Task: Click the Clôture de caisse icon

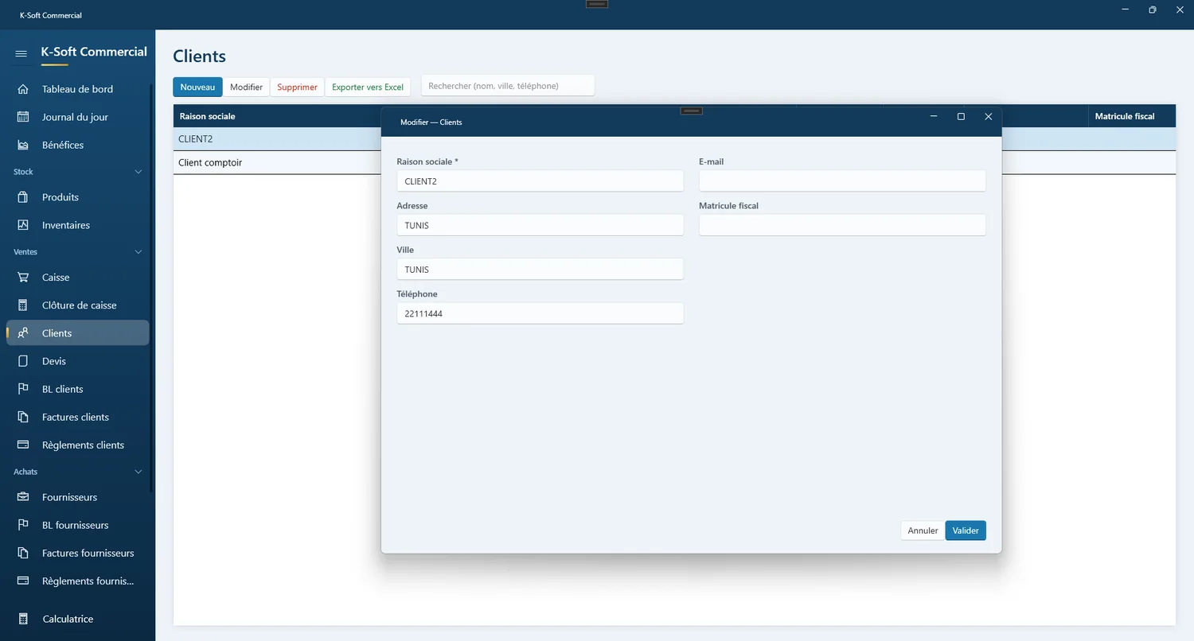Action: (x=23, y=305)
